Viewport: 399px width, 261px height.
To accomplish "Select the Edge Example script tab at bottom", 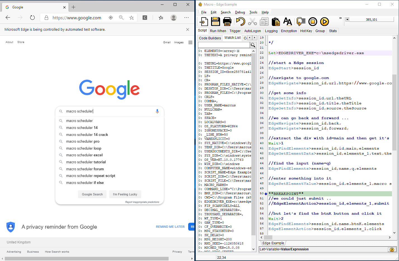I will [x=273, y=243].
